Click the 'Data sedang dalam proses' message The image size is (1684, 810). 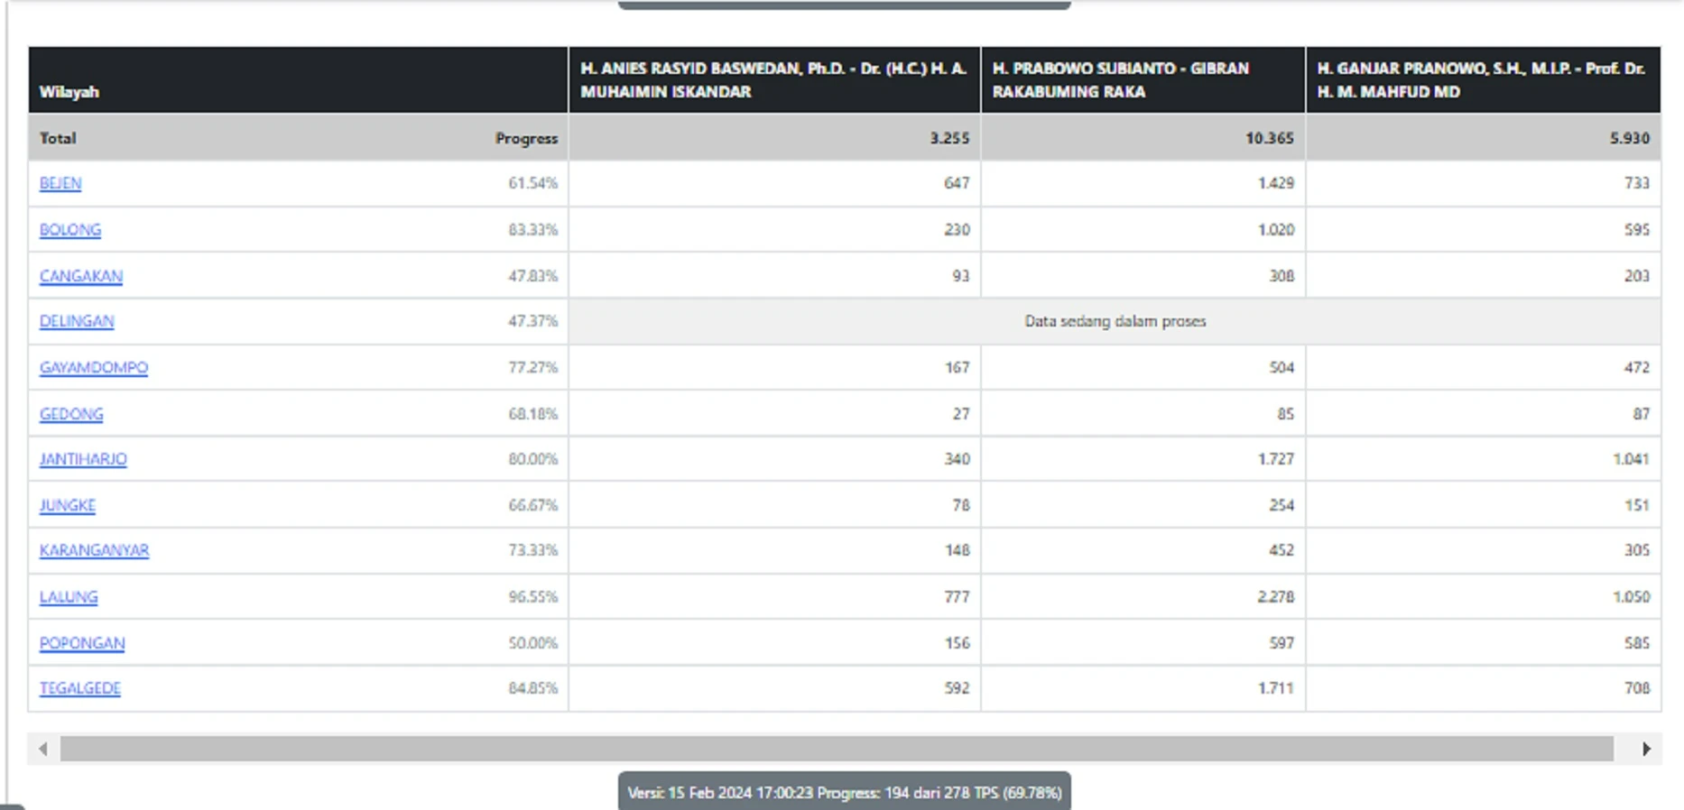(1115, 321)
